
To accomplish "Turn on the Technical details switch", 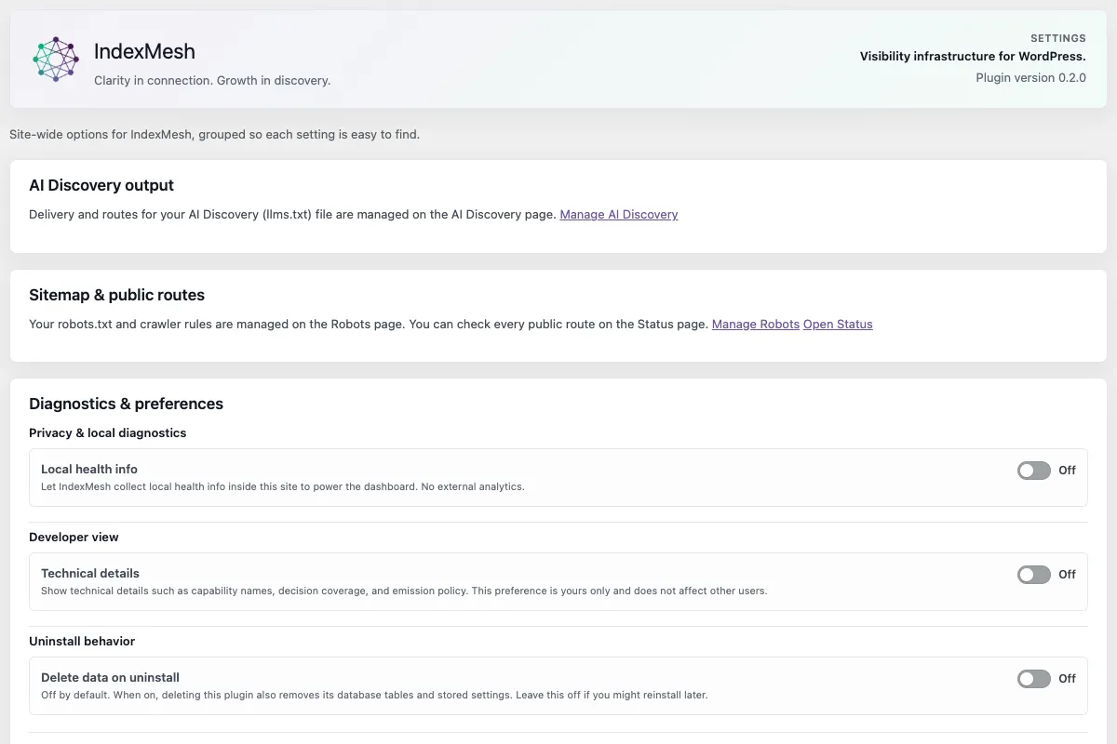I will 1033,575.
